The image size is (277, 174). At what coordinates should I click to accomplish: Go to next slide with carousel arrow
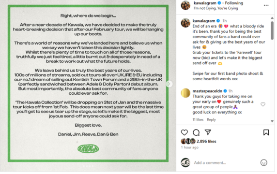(169, 84)
